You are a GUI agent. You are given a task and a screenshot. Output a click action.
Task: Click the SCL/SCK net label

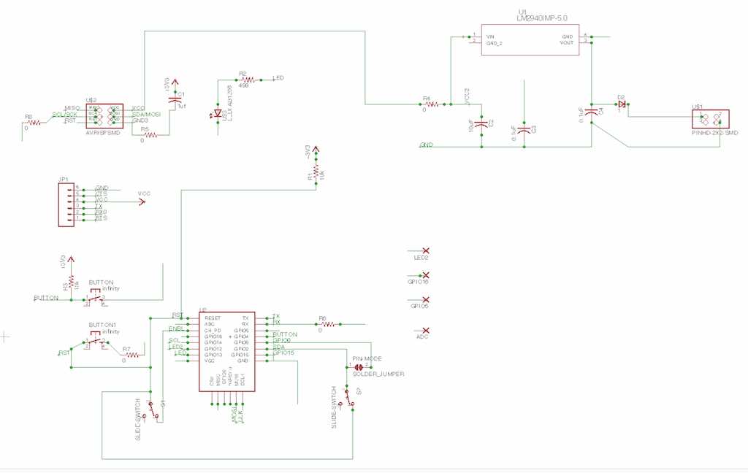pos(64,115)
